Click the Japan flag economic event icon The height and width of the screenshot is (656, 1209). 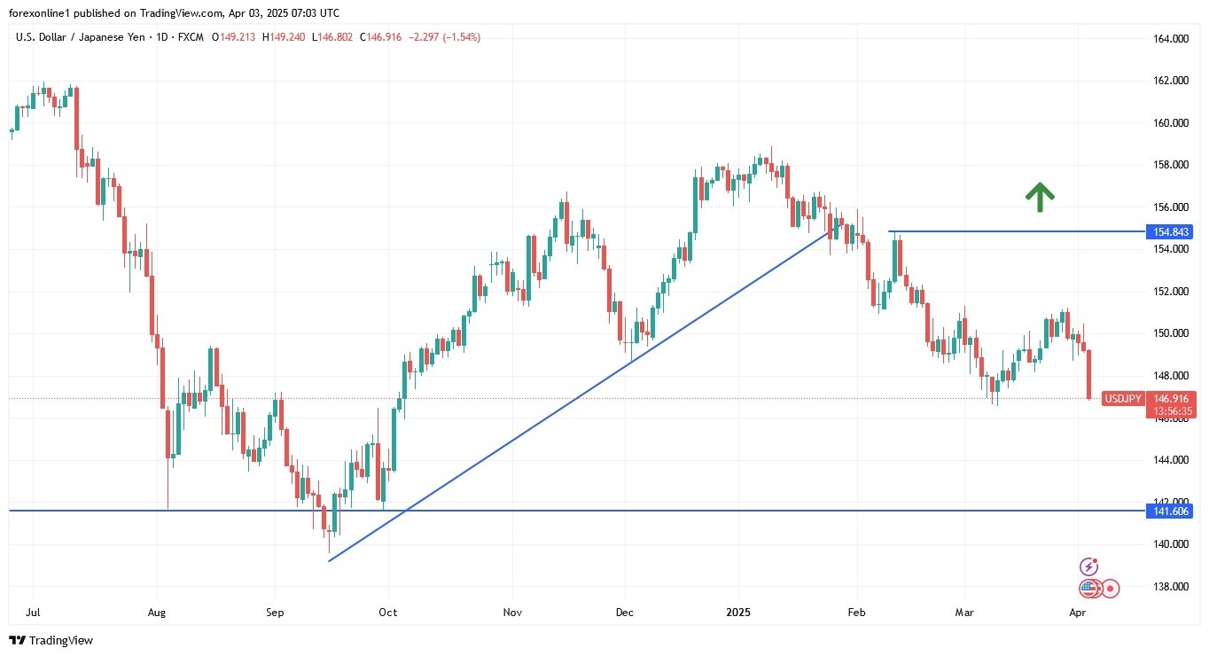1109,588
